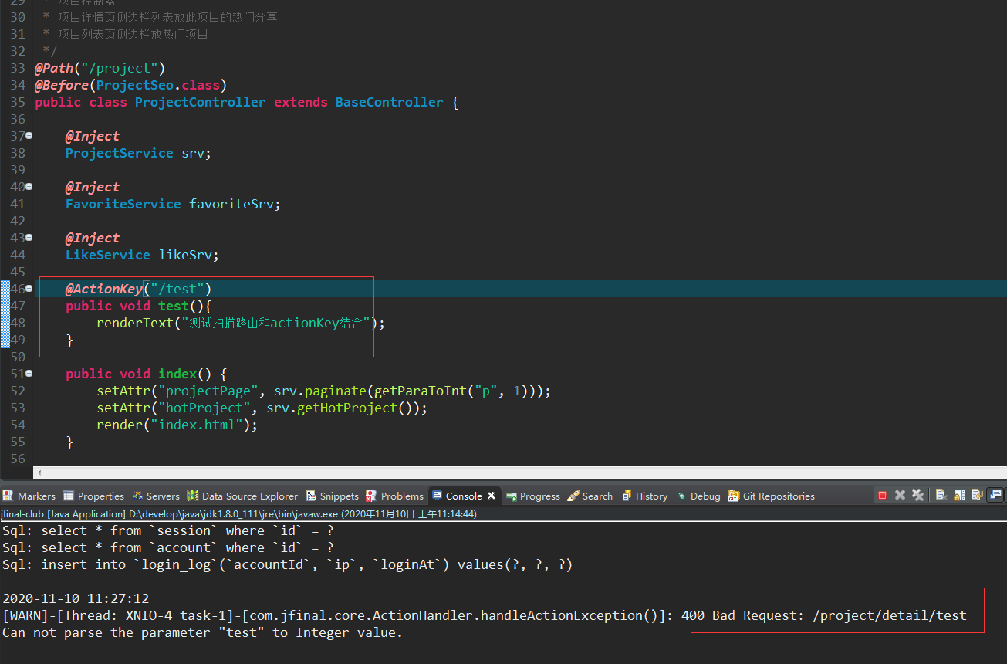Viewport: 1007px width, 664px height.
Task: Click the @Path annotation at line 33
Action: point(53,68)
